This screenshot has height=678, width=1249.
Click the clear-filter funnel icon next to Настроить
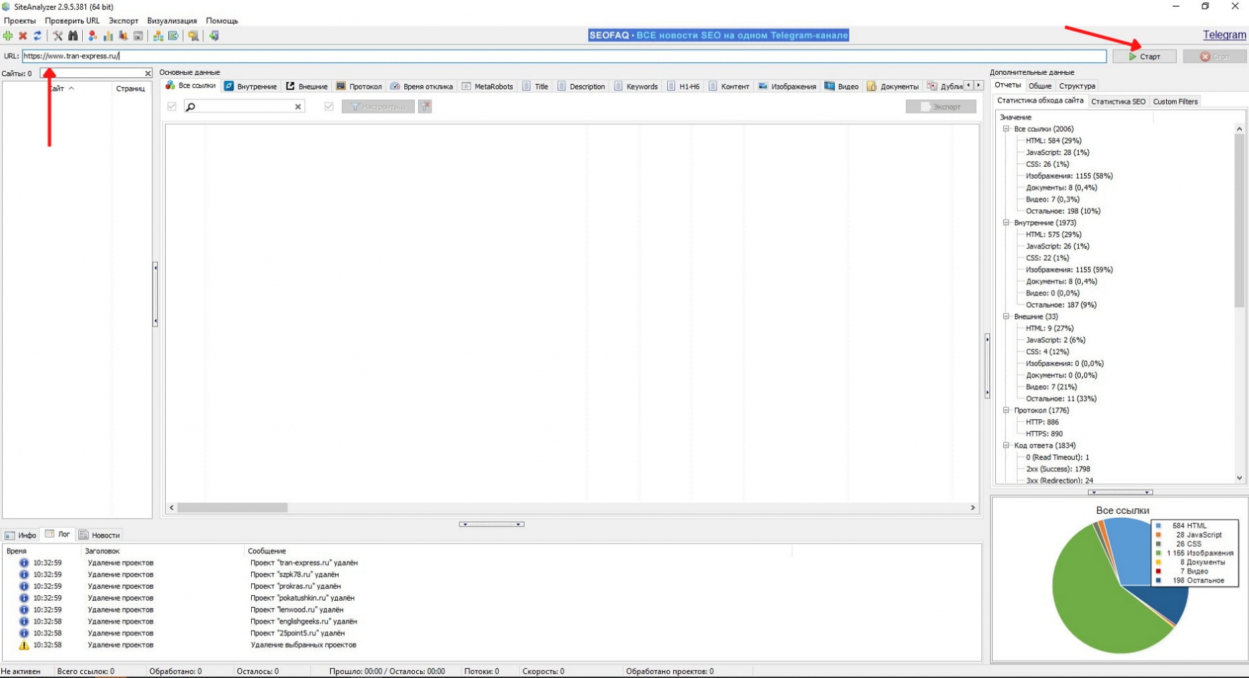click(425, 107)
